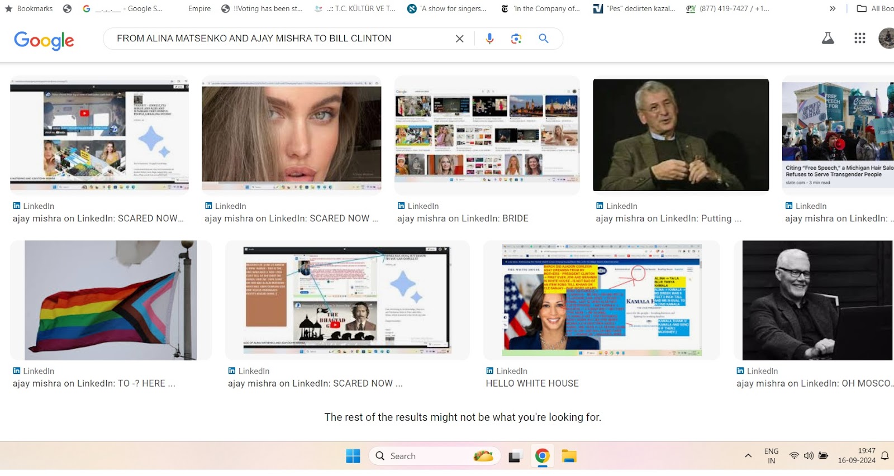This screenshot has width=894, height=476.
Task: Open the Google apps grid
Action: [859, 38]
